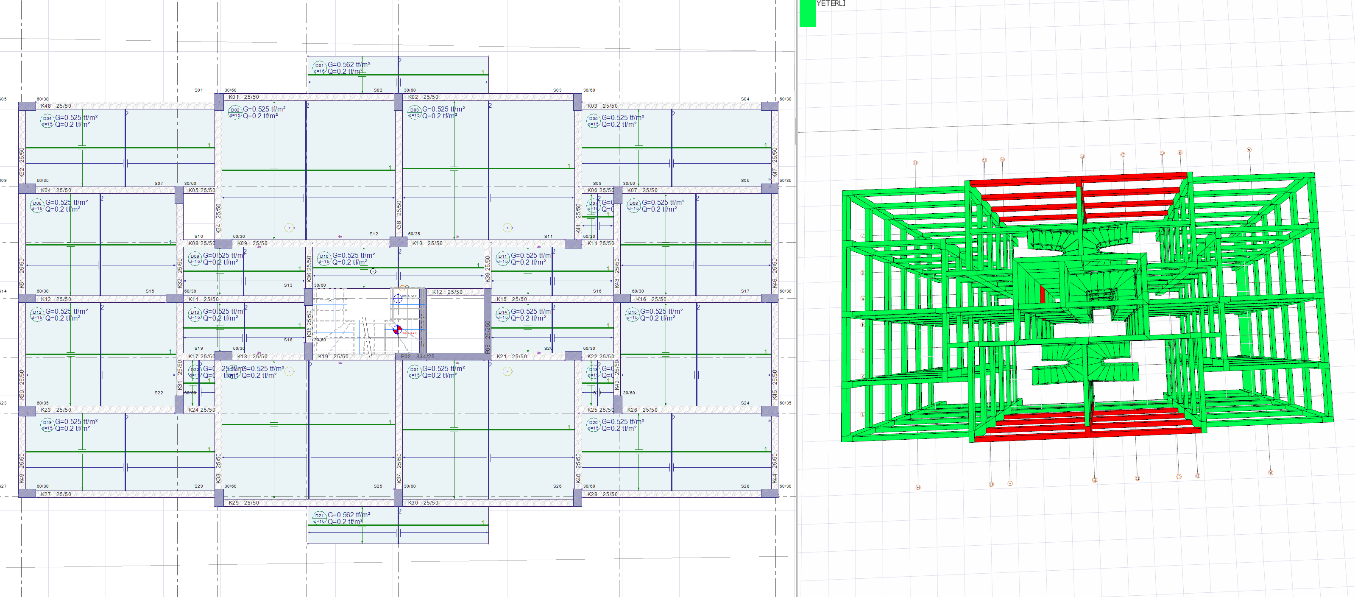Click beam label K10 25/50
The image size is (1355, 597).
(428, 243)
